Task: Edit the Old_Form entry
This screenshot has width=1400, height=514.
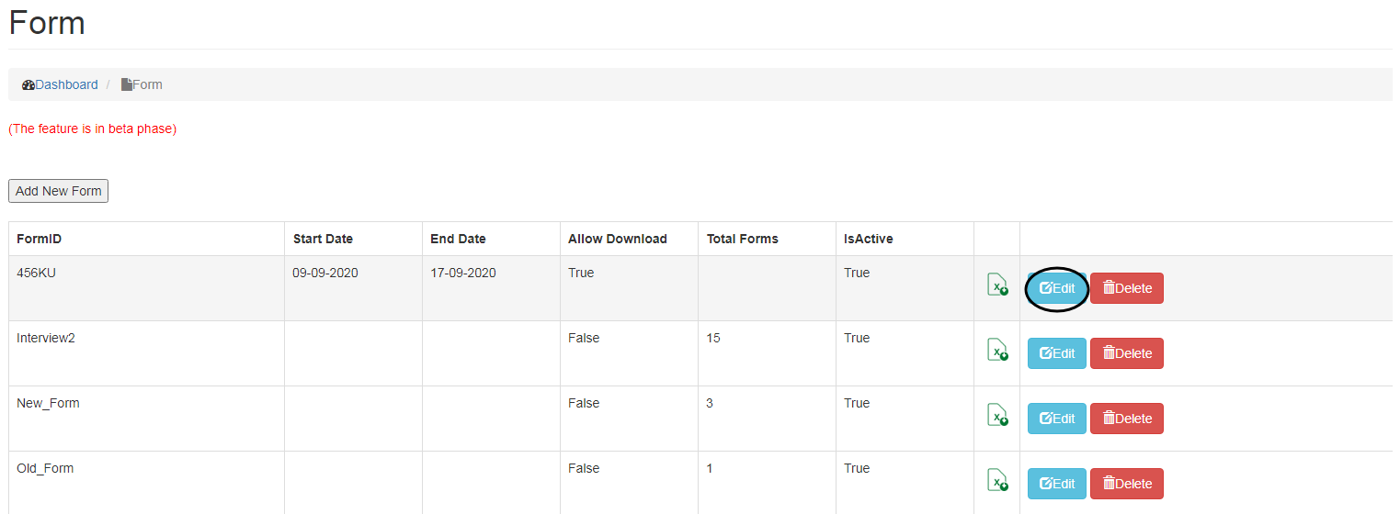Action: [1056, 484]
